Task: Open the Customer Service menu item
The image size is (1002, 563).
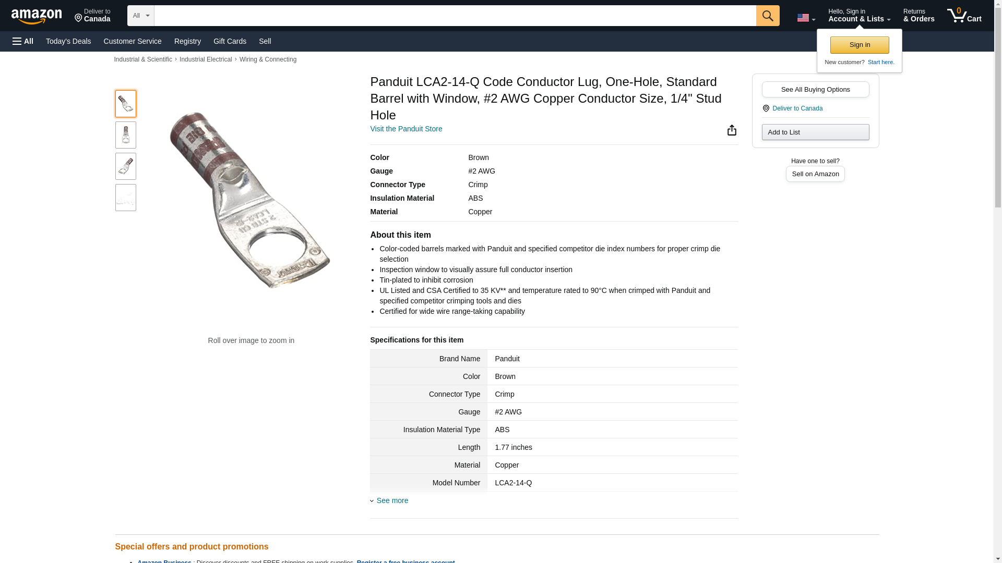Action: pos(133,41)
